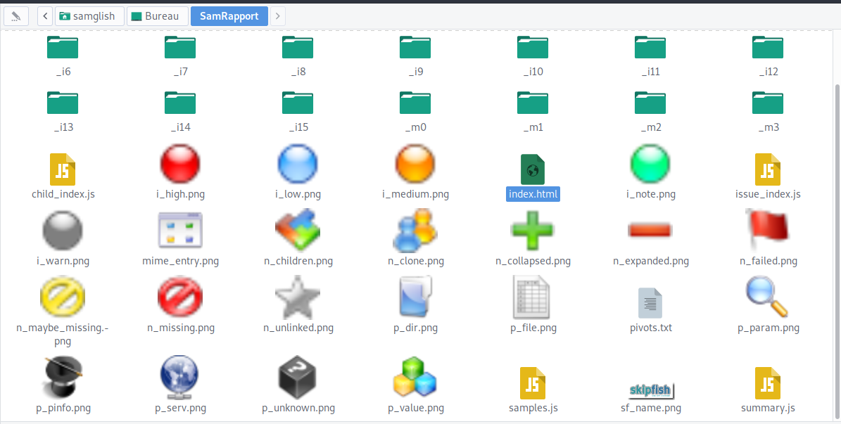Open the _i7 folder
Viewport: 841px width, 424px height.
[x=180, y=46]
